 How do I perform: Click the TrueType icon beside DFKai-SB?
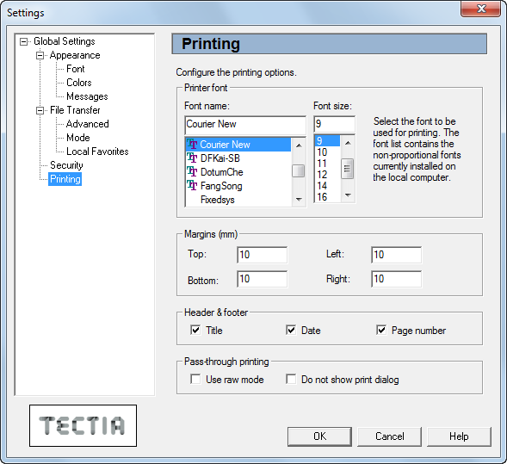(192, 158)
